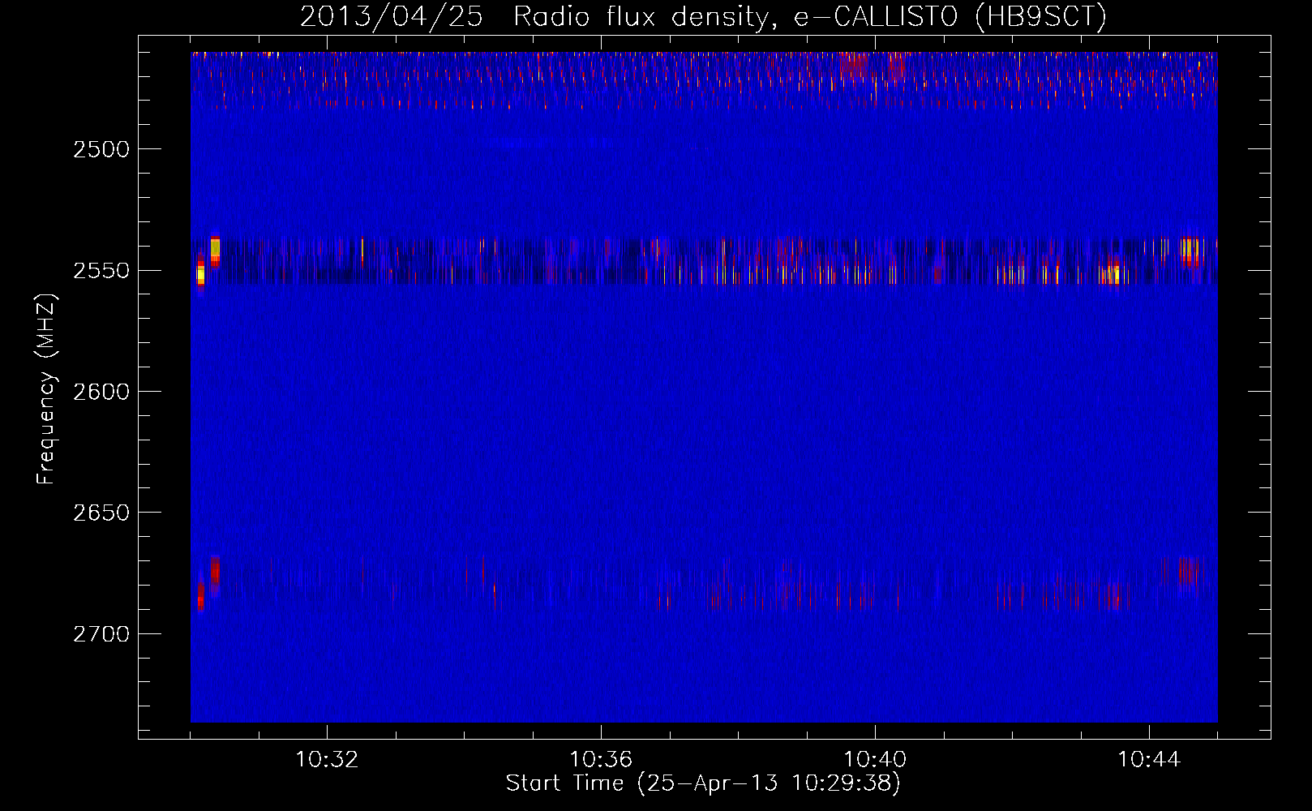Viewport: 1312px width, 811px height.
Task: Click the 'Start Time (25-Apr-13 10:29:38)' label
Action: tap(703, 783)
